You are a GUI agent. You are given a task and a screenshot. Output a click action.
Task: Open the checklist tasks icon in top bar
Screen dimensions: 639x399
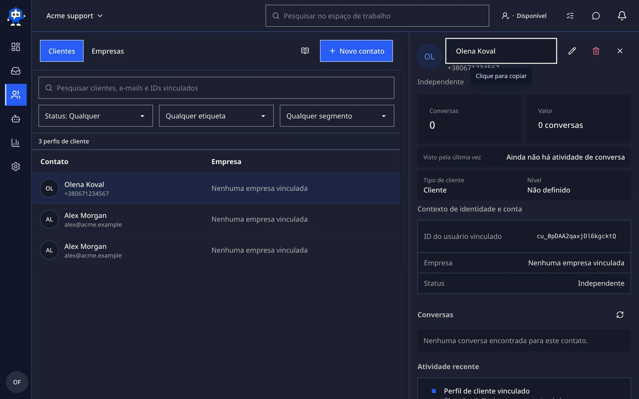(x=570, y=16)
